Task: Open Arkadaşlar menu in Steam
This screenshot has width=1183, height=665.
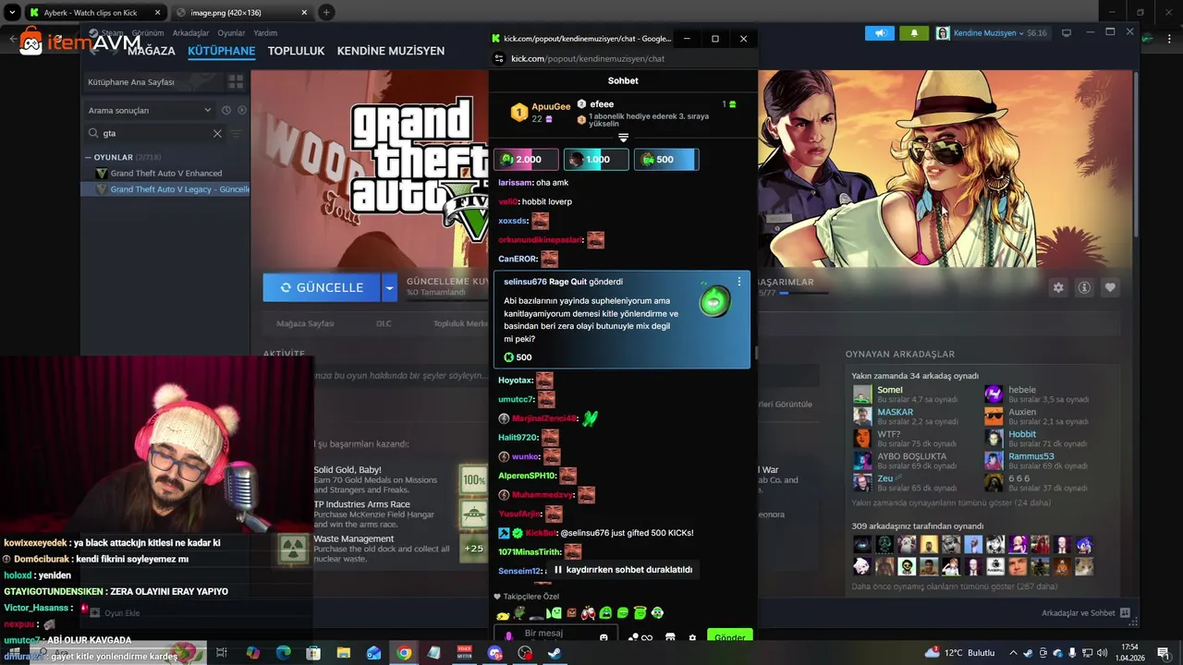Action: (x=190, y=33)
